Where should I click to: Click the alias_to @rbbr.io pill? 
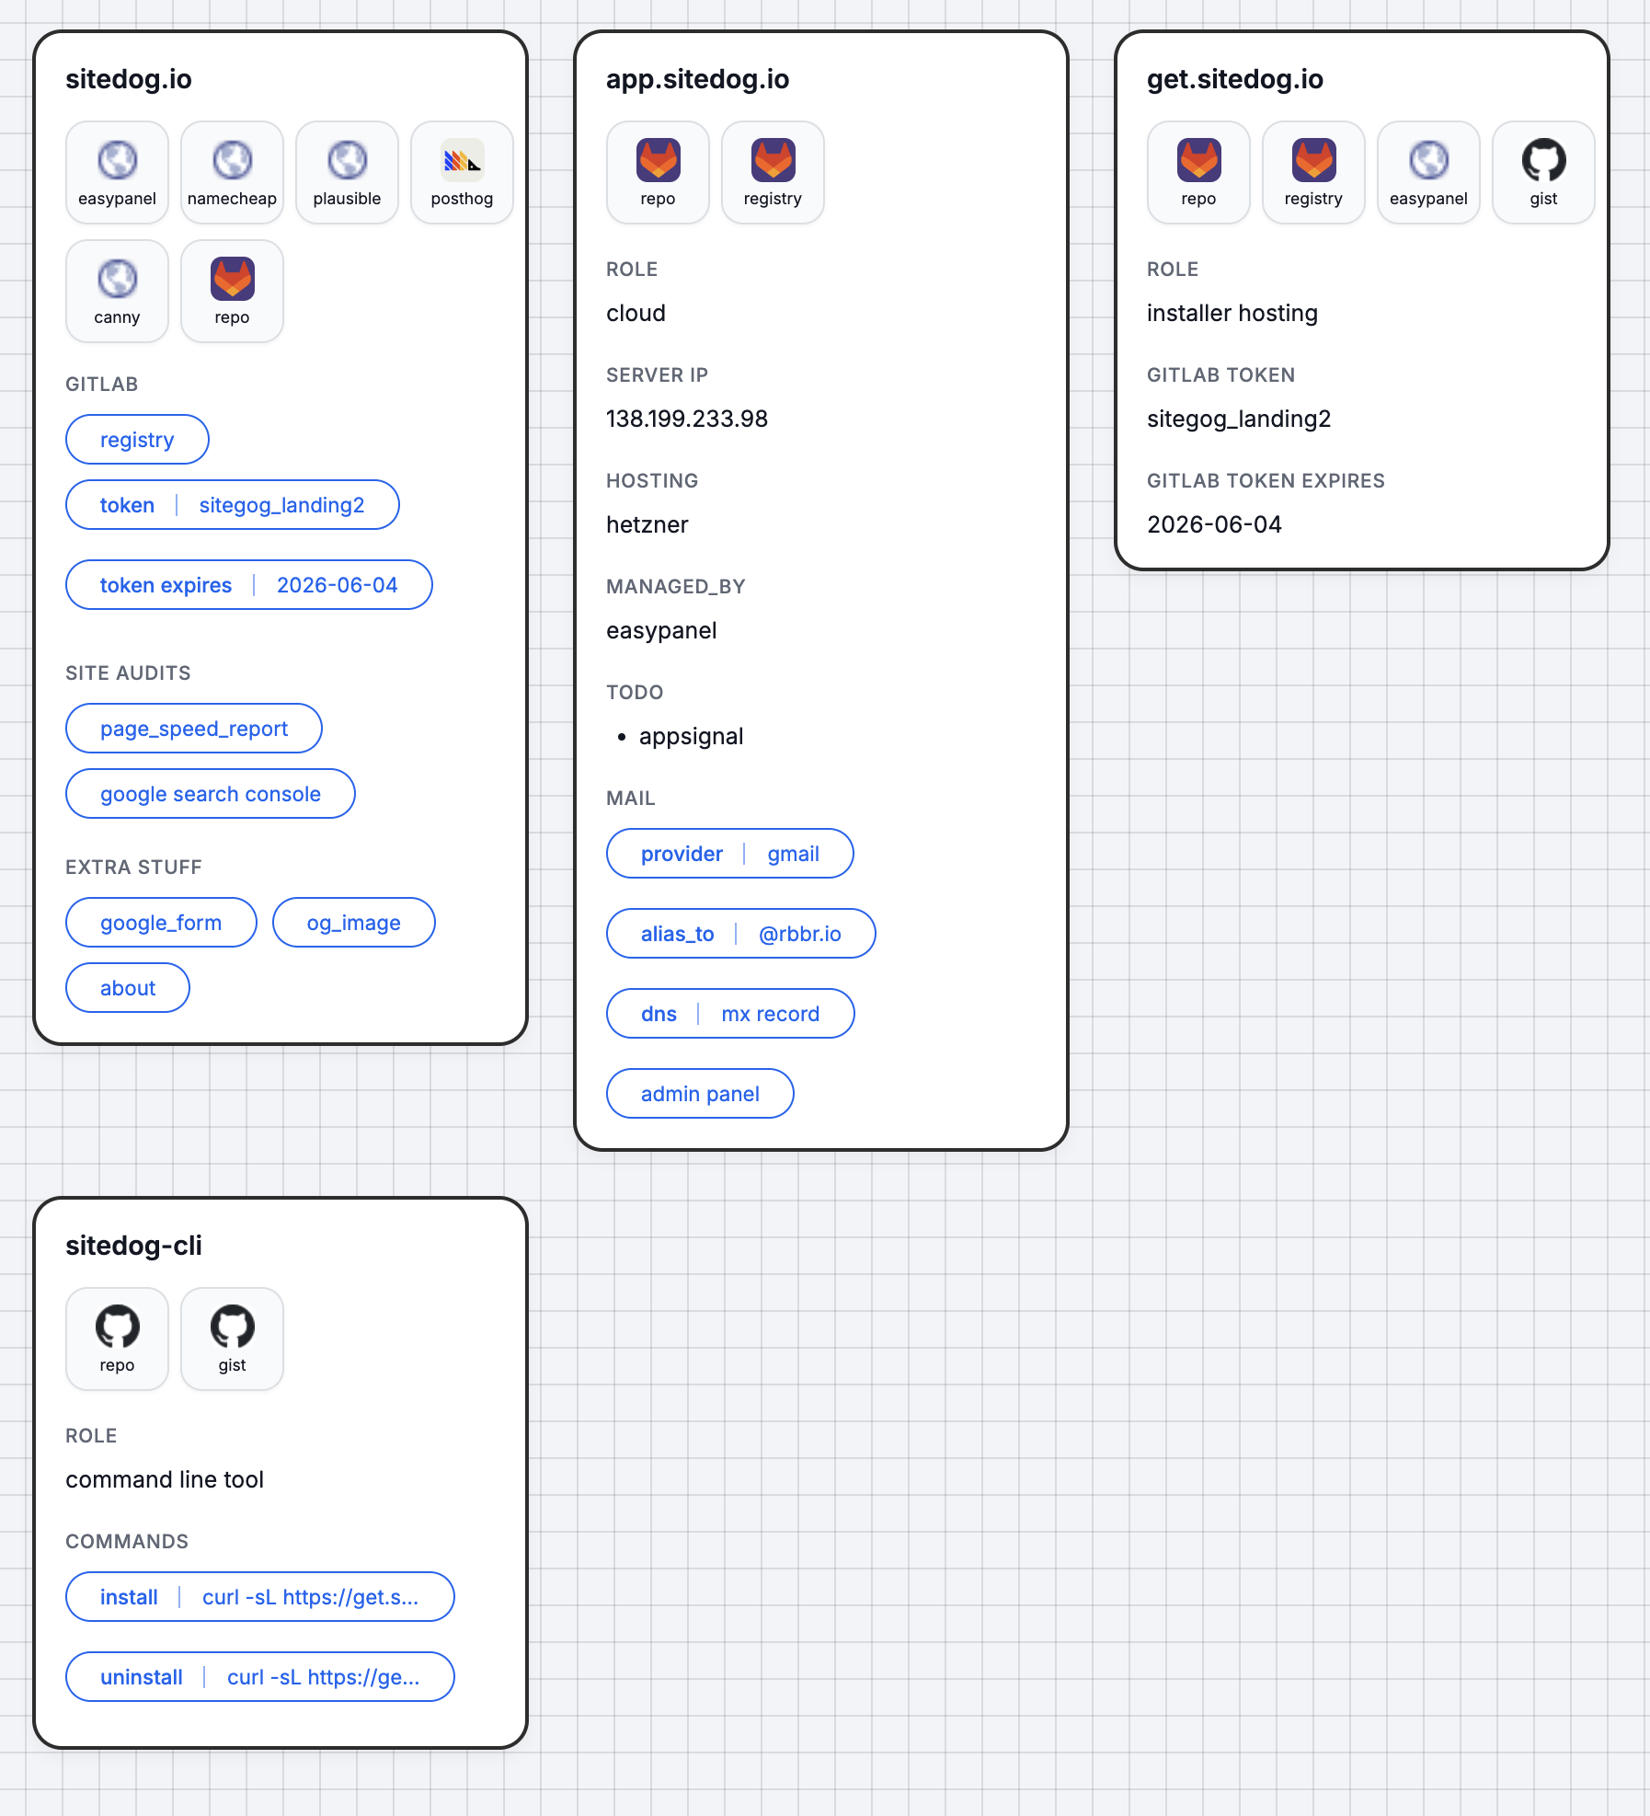coord(741,934)
